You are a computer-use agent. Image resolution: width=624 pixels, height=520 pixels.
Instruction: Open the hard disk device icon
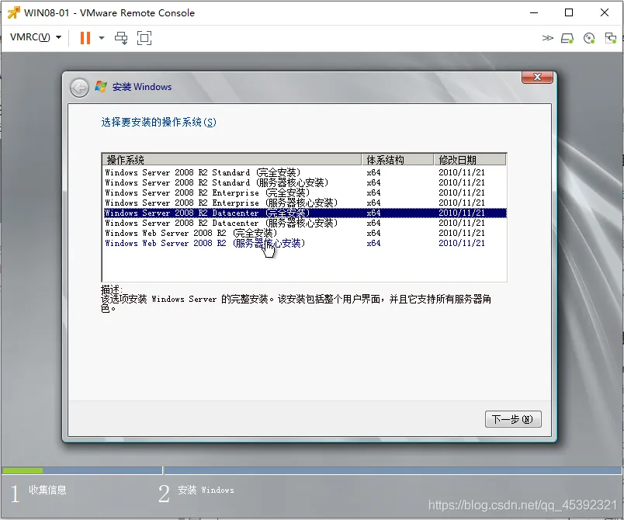(567, 38)
